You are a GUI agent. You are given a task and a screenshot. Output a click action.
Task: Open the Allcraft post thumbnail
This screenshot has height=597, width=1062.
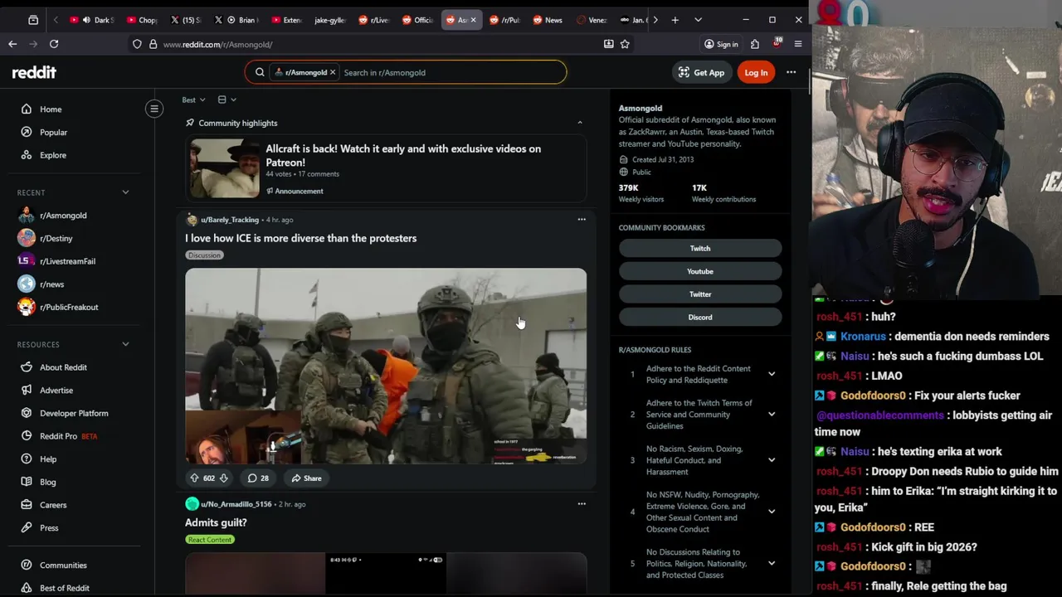tap(224, 168)
